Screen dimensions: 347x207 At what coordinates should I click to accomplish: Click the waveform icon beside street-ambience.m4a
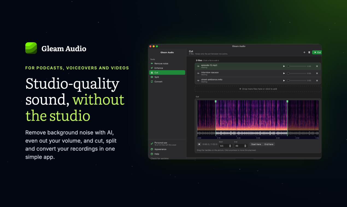198,80
